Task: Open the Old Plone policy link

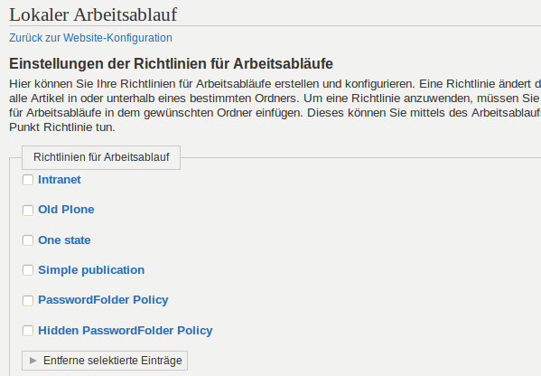Action: pos(66,210)
